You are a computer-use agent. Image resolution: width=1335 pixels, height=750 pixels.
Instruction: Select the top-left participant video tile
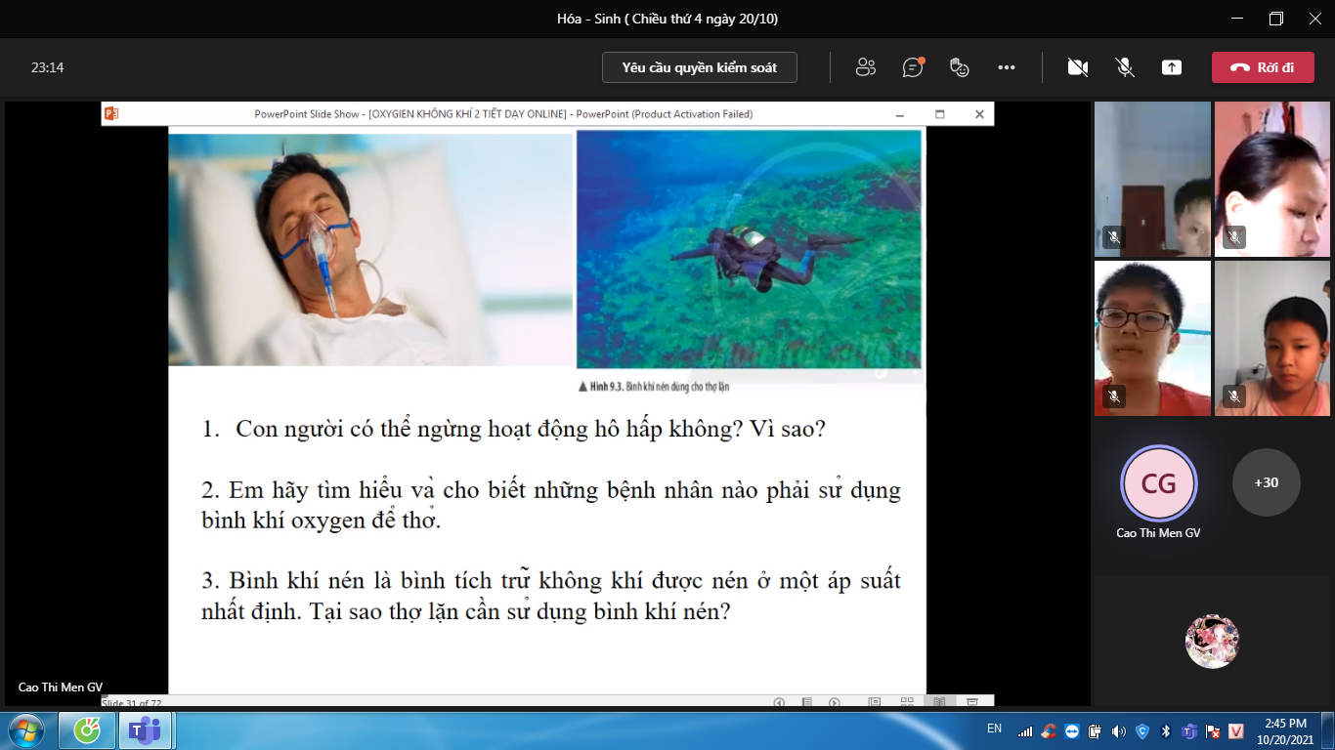pyautogui.click(x=1152, y=180)
